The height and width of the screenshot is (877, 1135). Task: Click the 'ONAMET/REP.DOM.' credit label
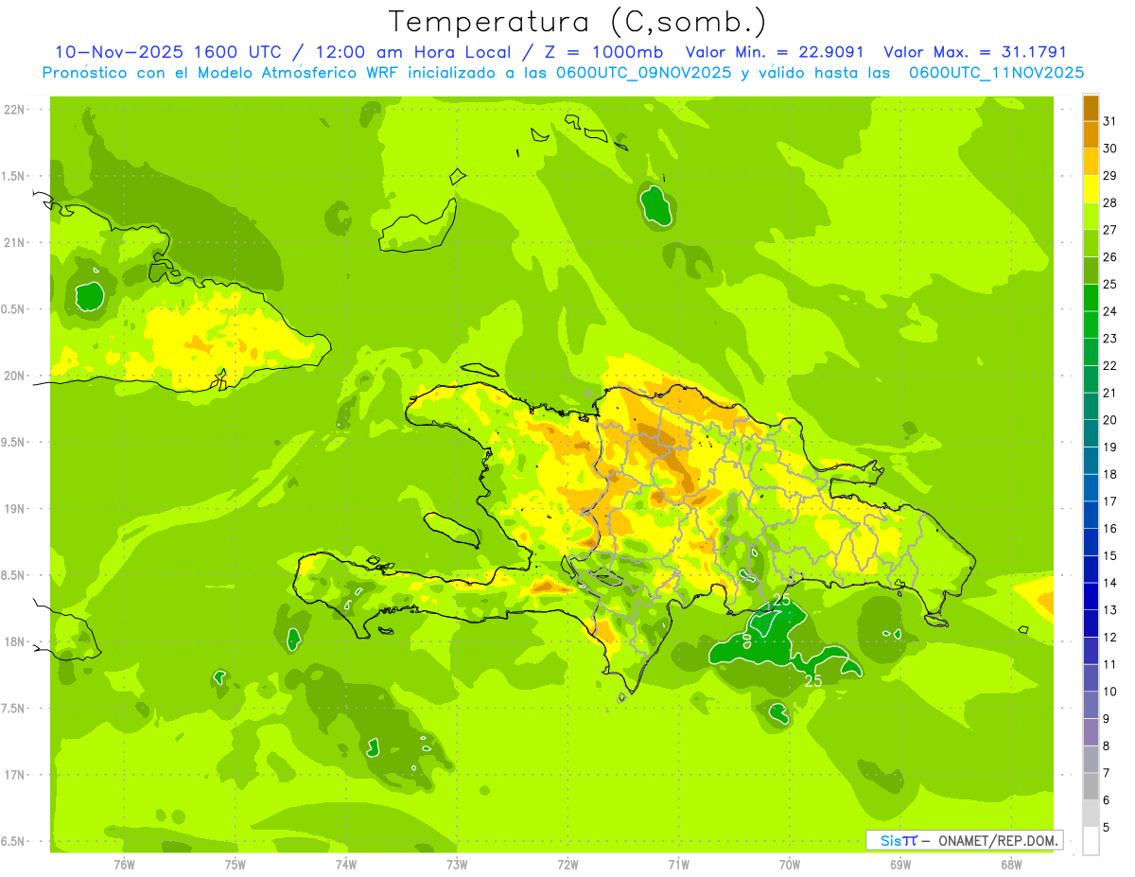[x=997, y=840]
